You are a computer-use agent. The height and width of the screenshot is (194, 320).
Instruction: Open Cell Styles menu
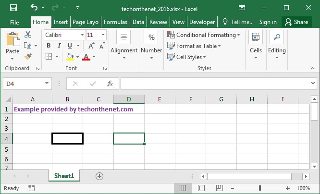[x=186, y=57]
